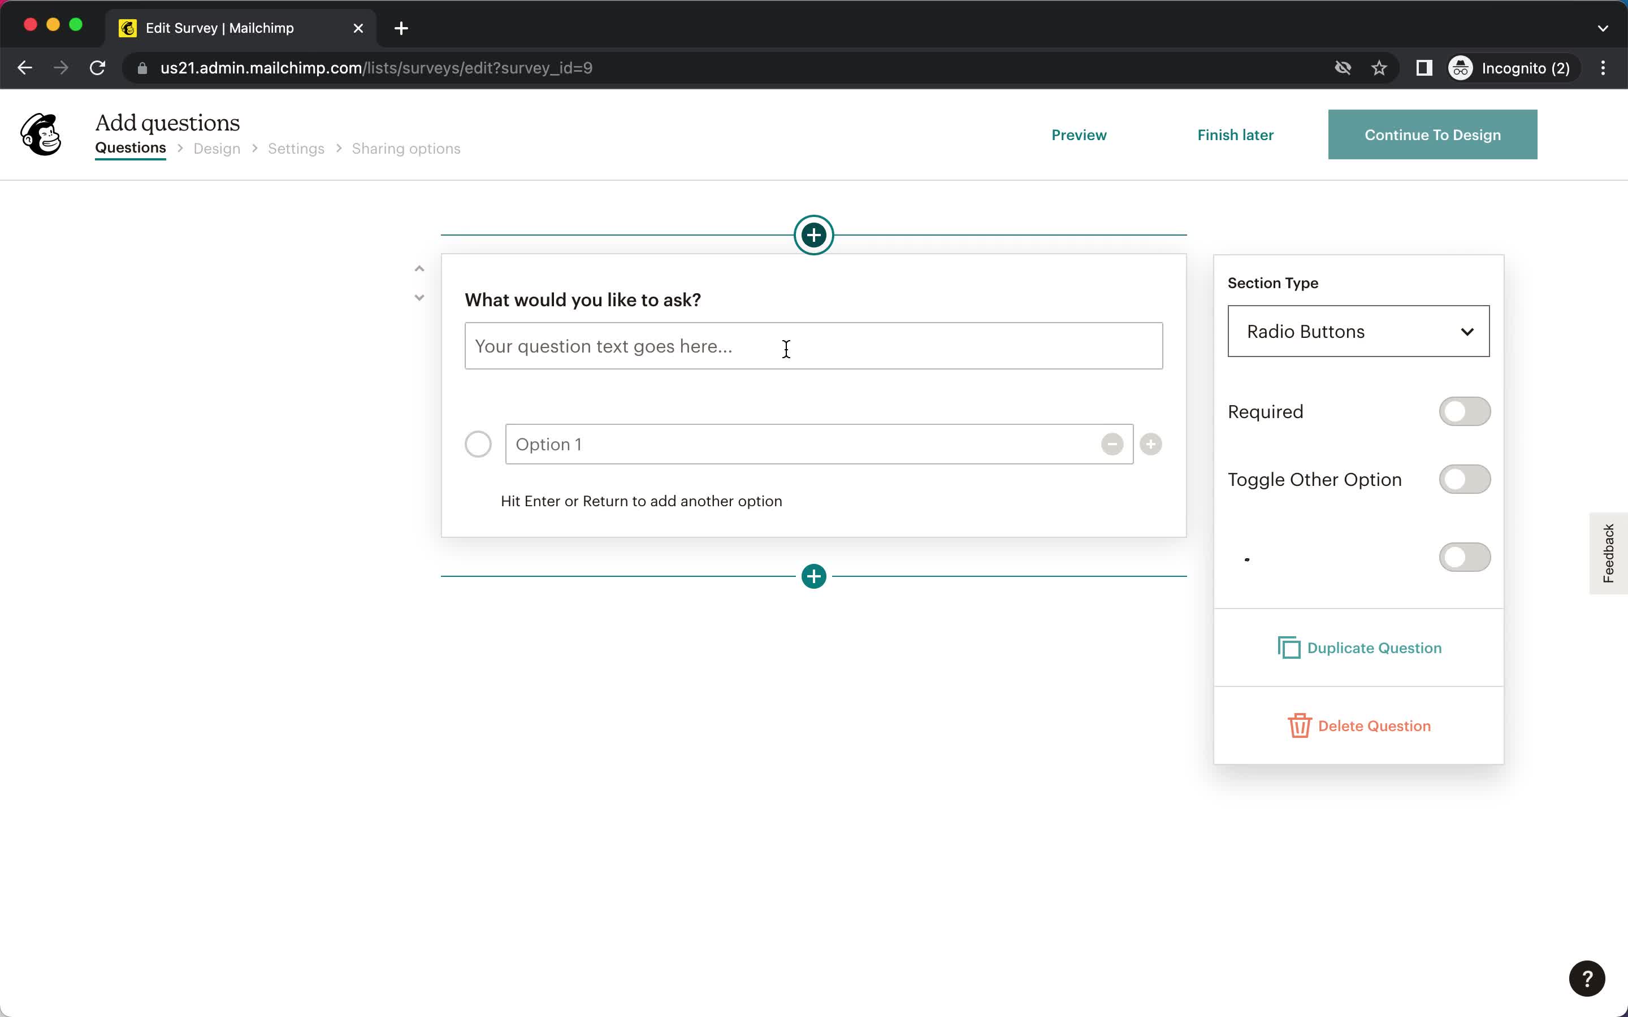
Task: Click the move question up arrow icon
Action: [418, 267]
